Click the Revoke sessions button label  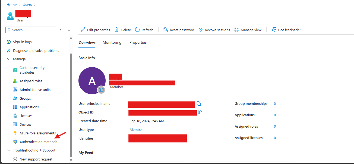point(217,30)
